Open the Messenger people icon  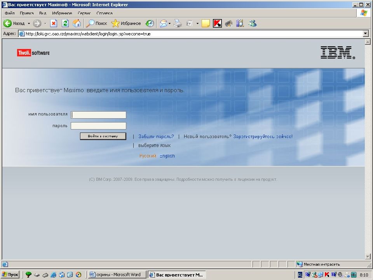point(253,23)
